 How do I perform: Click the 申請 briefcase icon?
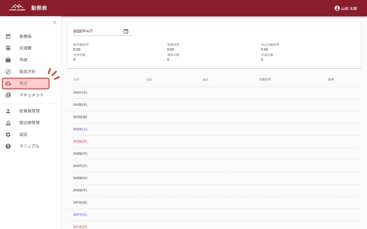(8, 60)
